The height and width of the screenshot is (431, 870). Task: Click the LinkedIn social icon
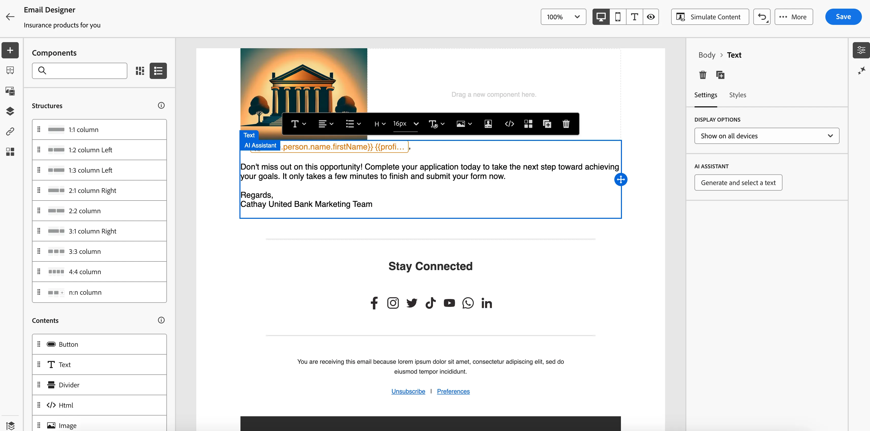[486, 303]
